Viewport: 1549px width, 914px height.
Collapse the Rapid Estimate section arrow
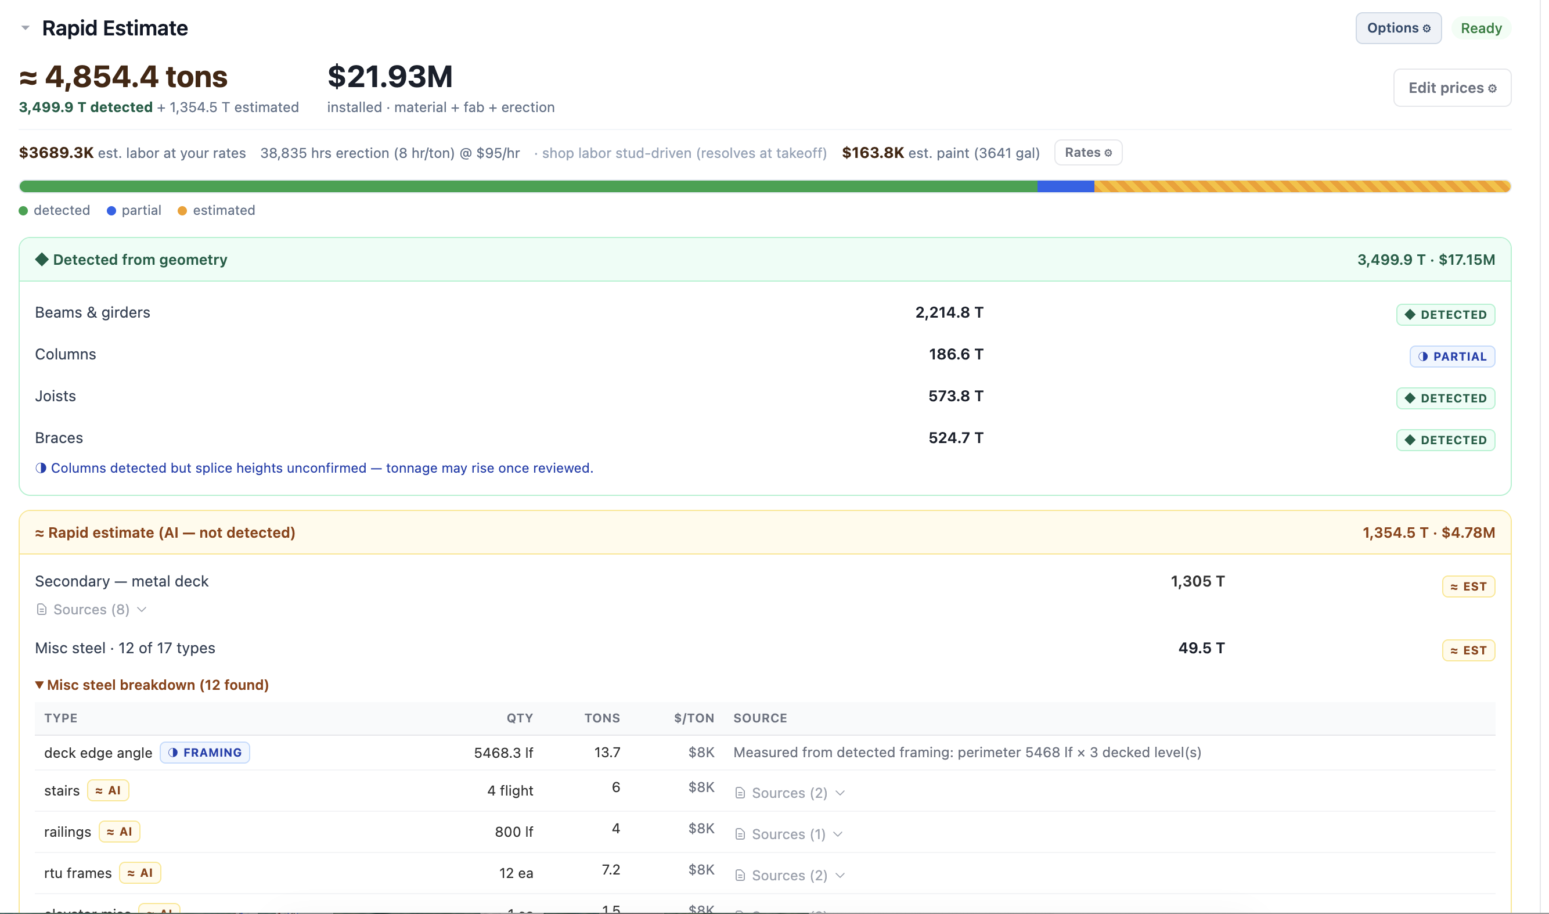pos(25,28)
